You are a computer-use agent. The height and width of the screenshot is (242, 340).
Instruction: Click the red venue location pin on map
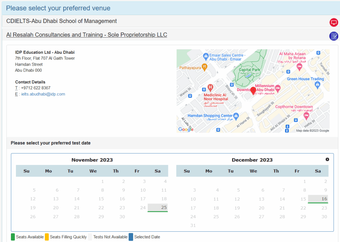click(253, 91)
